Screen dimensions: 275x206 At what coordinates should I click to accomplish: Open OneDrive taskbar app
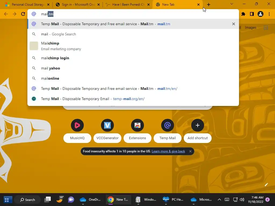pyautogui.click(x=91, y=200)
